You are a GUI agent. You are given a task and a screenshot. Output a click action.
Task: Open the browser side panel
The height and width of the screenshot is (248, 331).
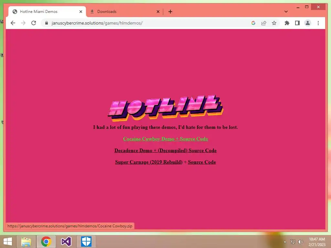click(297, 23)
